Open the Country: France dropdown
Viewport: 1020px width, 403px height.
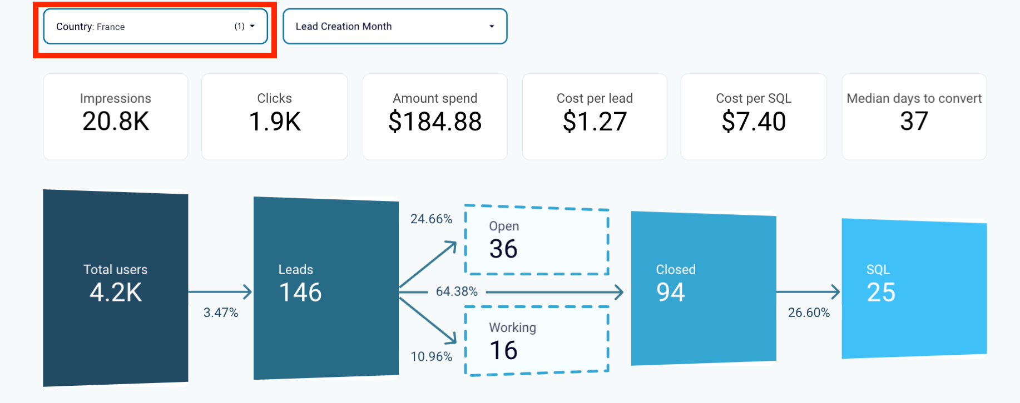pos(155,26)
